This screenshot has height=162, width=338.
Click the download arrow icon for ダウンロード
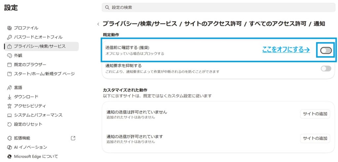click(x=9, y=97)
